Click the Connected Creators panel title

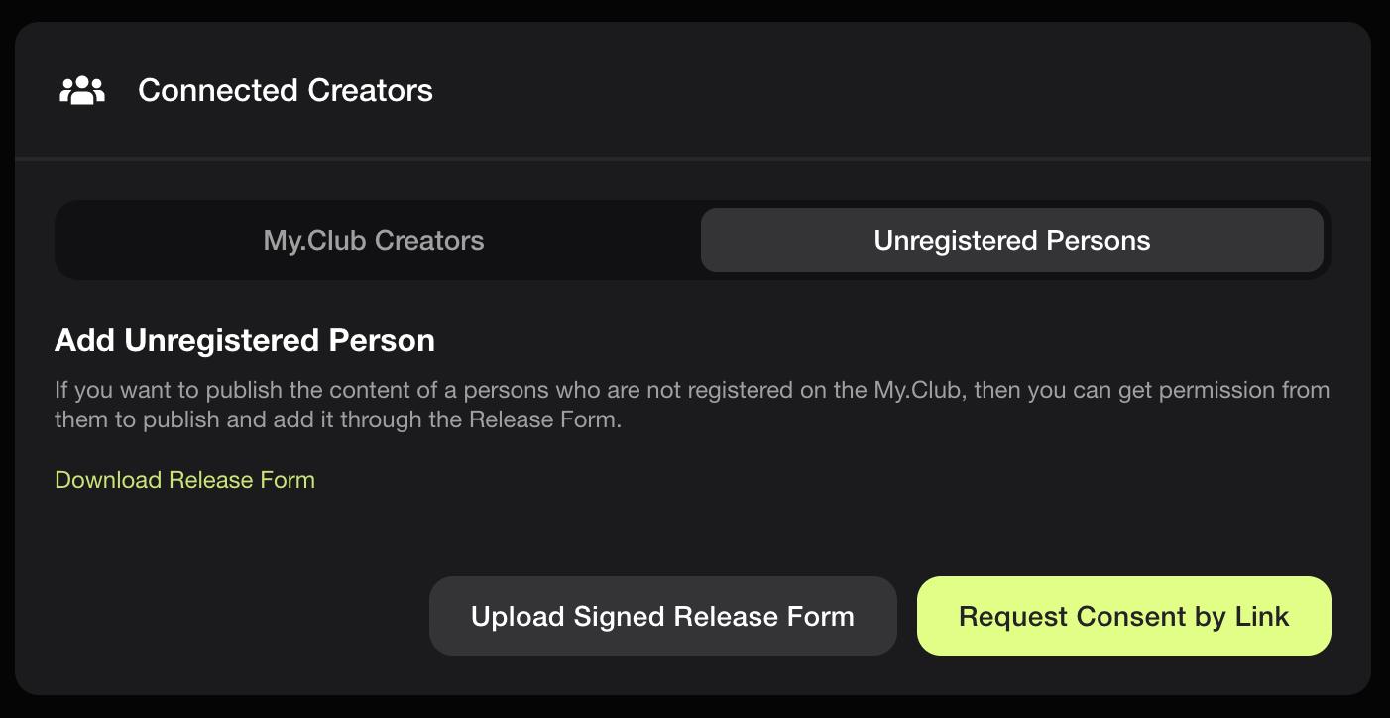pyautogui.click(x=286, y=91)
